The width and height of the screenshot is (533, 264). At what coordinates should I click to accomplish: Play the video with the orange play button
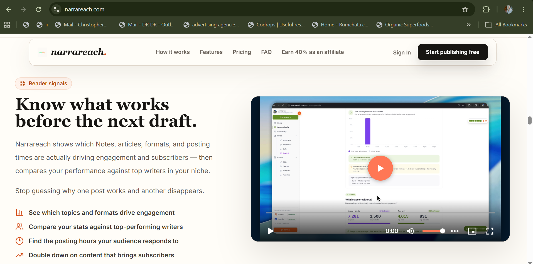pyautogui.click(x=380, y=168)
